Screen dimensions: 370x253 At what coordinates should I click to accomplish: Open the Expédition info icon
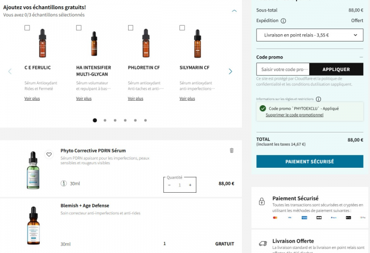[x=283, y=20]
